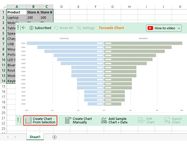
Task: Expand the How-to video dropdown
Action: 179,28
